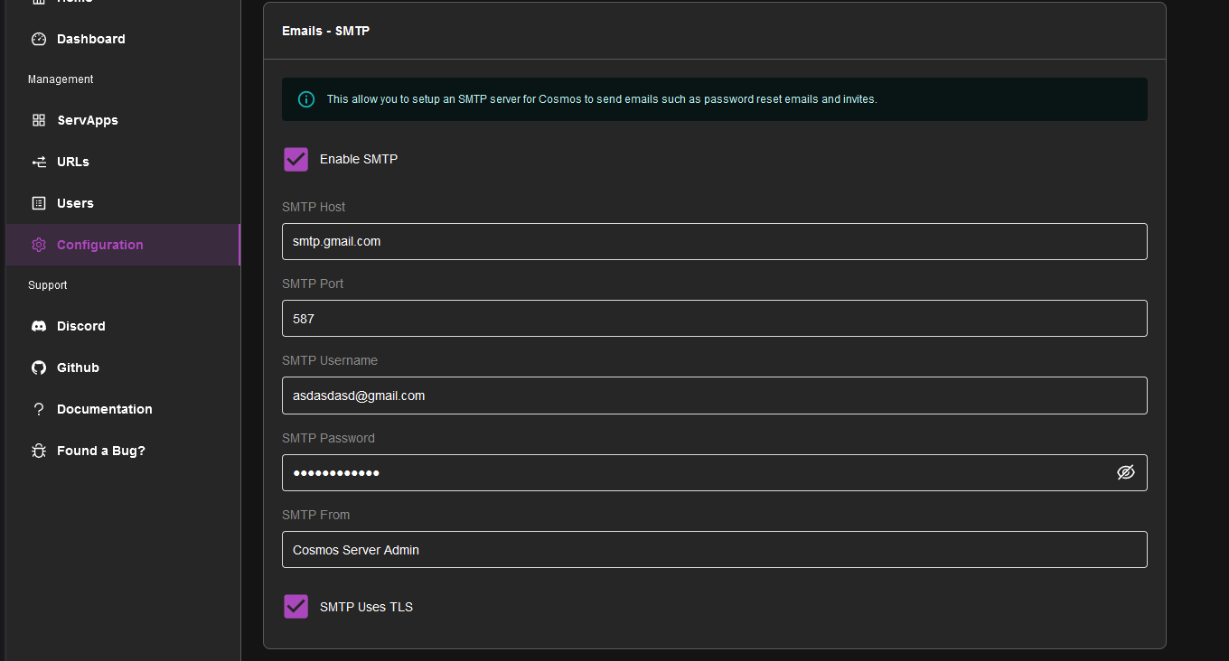The width and height of the screenshot is (1229, 661).
Task: Show the SMTP password with eye icon
Action: tap(1125, 472)
